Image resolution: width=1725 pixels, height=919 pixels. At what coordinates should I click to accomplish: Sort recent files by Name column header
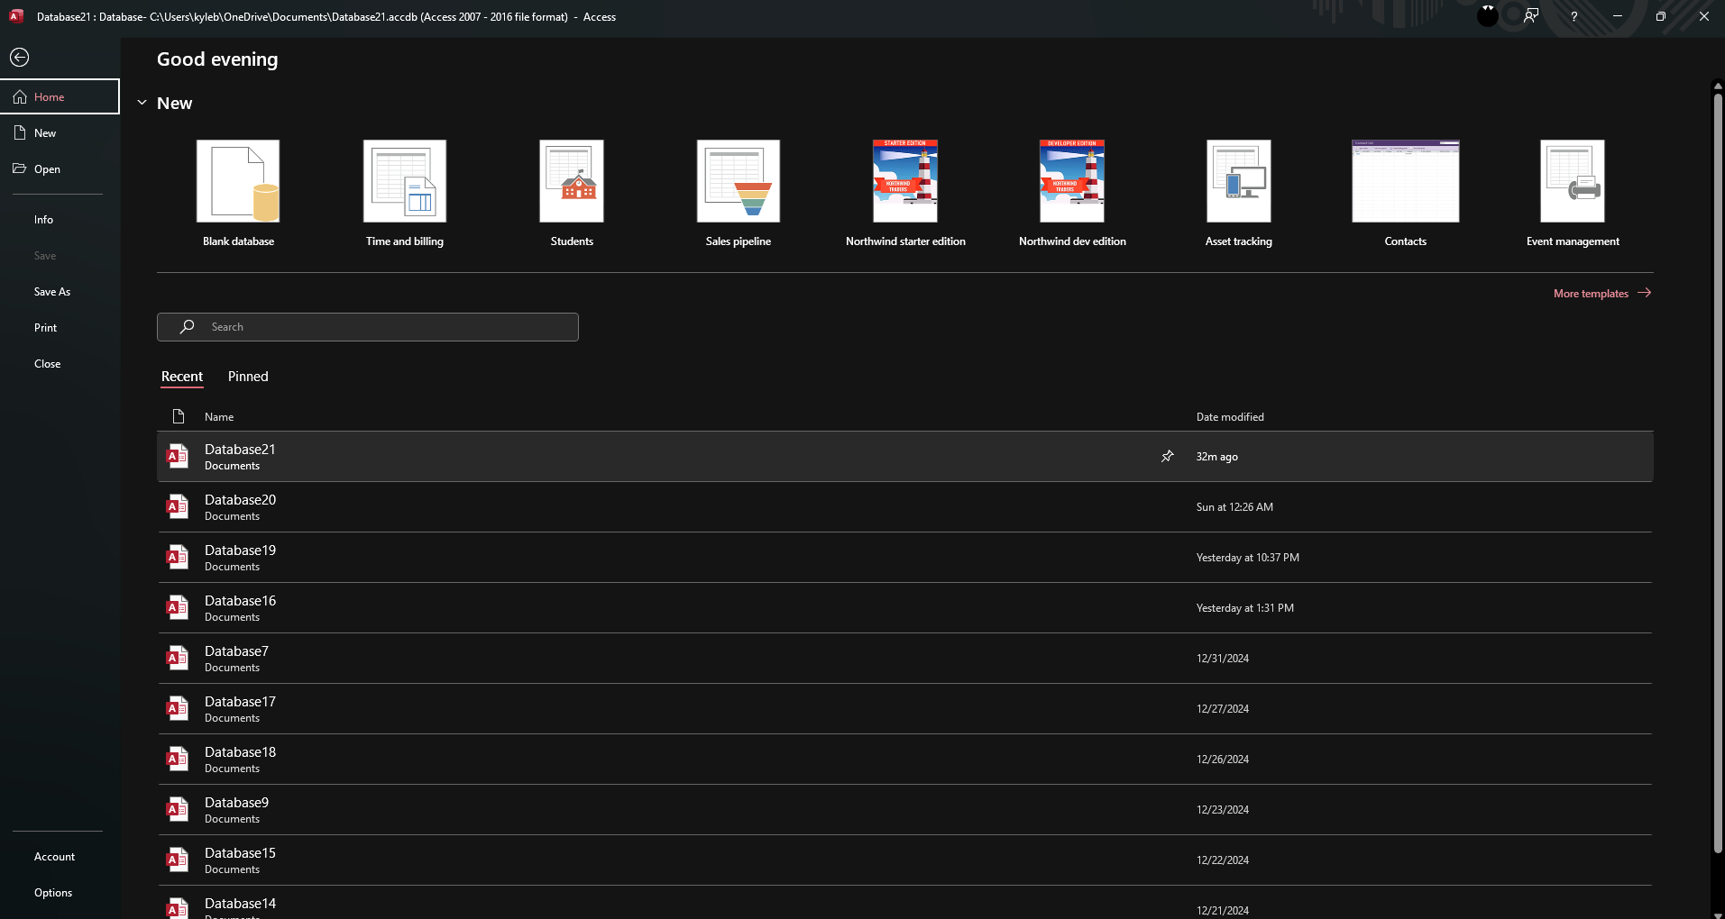(x=219, y=417)
